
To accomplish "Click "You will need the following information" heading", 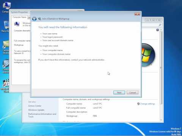I will coord(63,27).
